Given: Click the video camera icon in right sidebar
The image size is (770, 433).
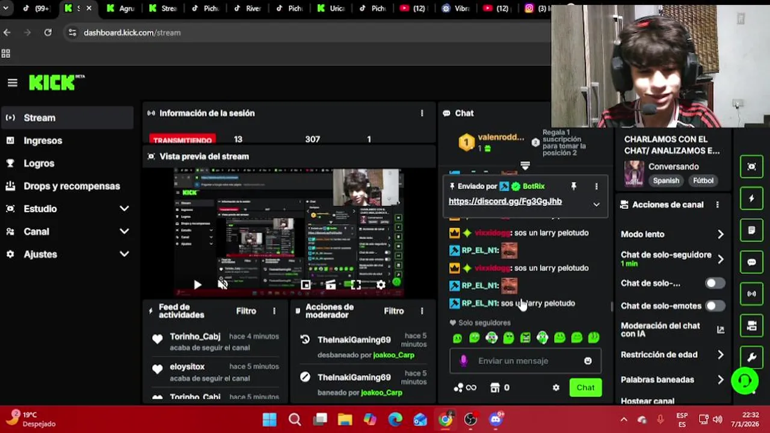Looking at the screenshot, I should [x=751, y=326].
